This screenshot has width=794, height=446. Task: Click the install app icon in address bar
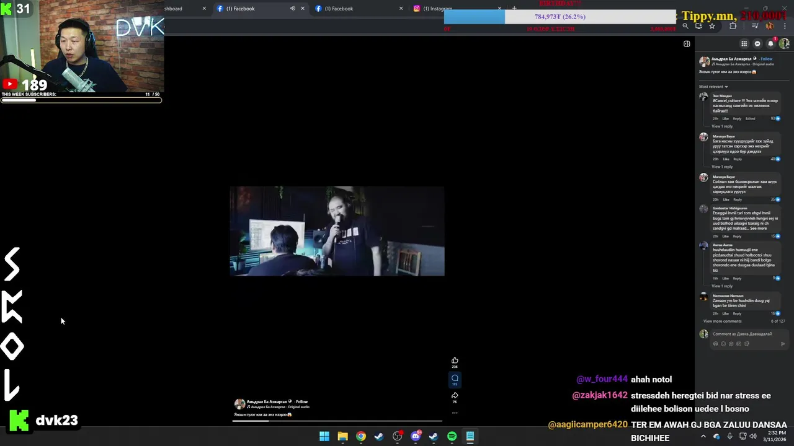point(698,26)
